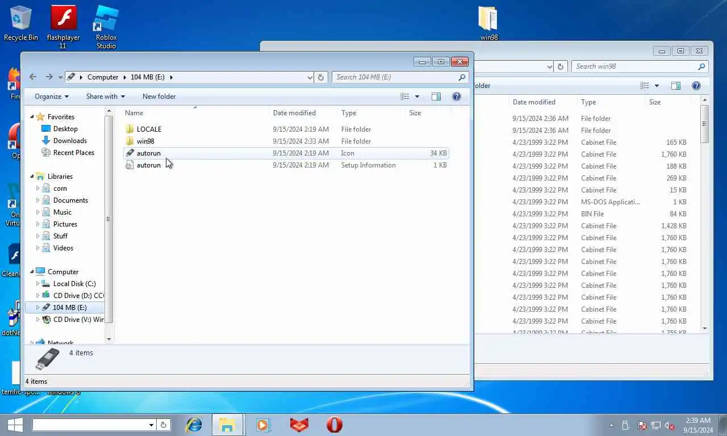
Task: Open the win98 folder on the desktop
Action: (488, 24)
